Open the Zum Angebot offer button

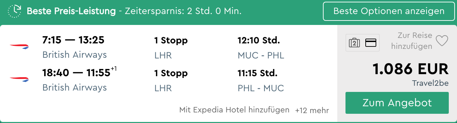click(x=397, y=103)
